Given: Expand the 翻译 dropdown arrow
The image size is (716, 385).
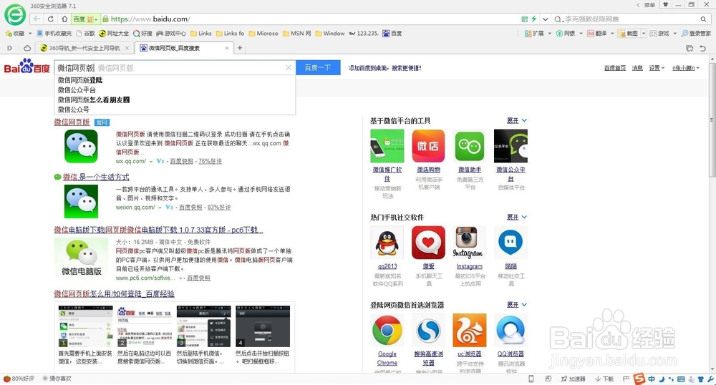Looking at the screenshot, I should [x=612, y=34].
